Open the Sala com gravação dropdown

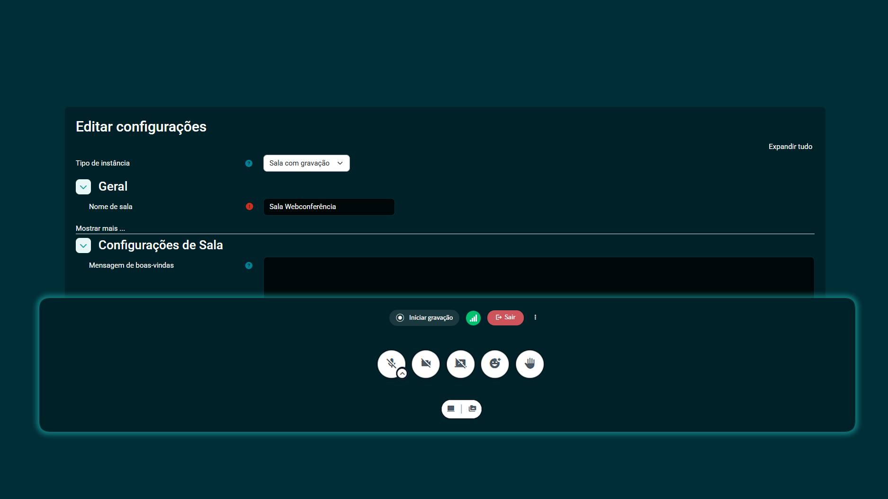306,163
